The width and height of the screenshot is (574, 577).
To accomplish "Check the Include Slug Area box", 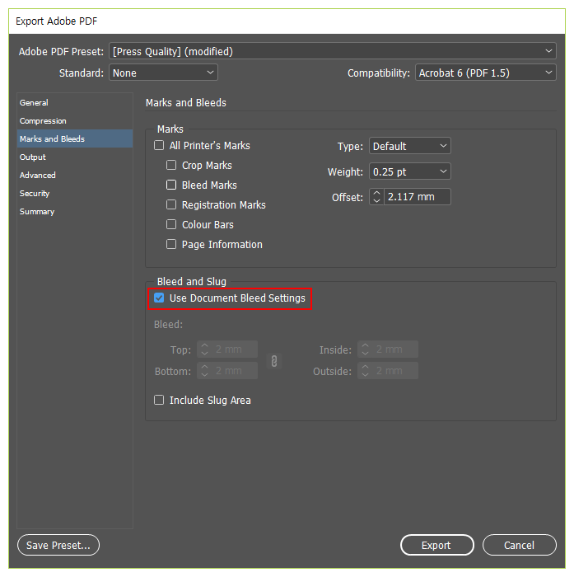I will (159, 400).
